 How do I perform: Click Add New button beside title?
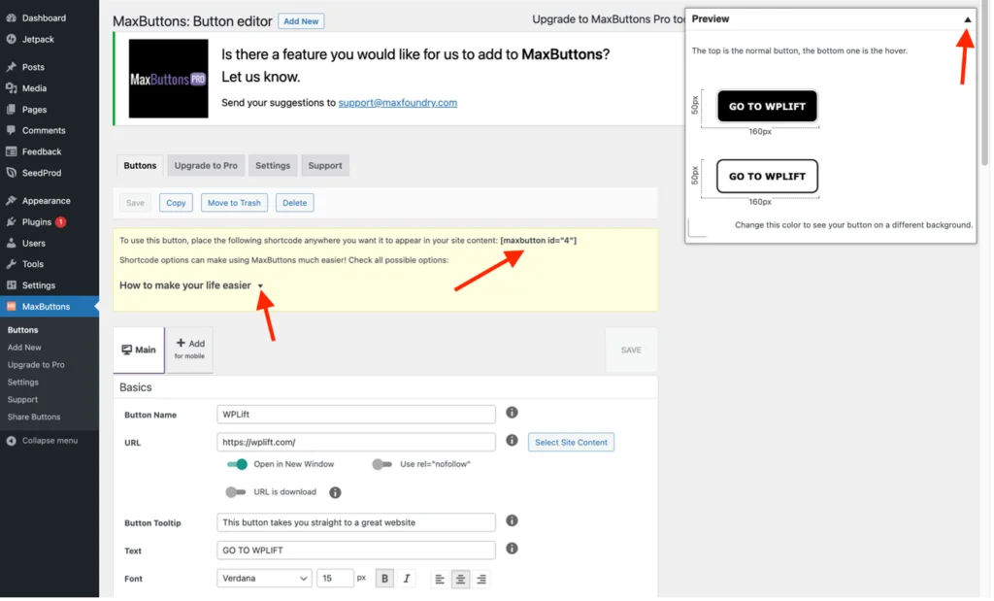[301, 21]
